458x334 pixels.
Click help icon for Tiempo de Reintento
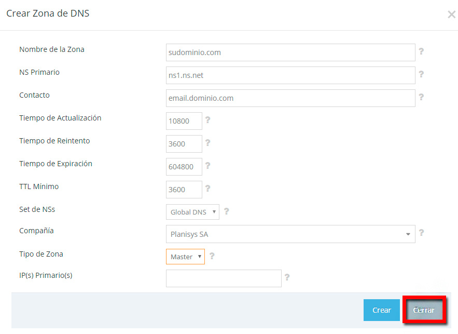pyautogui.click(x=207, y=142)
